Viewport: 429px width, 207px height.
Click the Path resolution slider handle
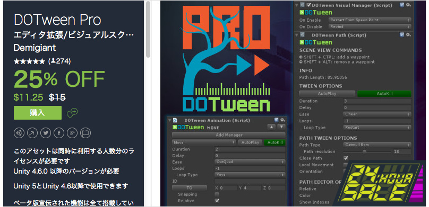click(x=364, y=151)
